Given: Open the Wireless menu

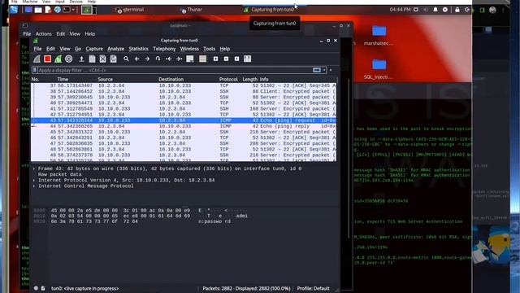Looking at the screenshot, I should (x=189, y=49).
